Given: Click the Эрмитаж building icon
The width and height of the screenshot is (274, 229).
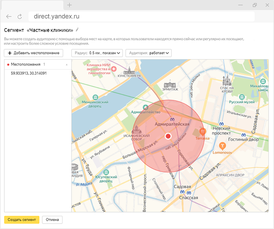Looking at the screenshot, I should click(x=170, y=84).
